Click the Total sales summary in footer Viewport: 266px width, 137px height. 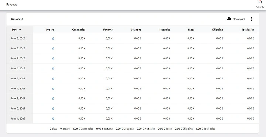(x=205, y=129)
